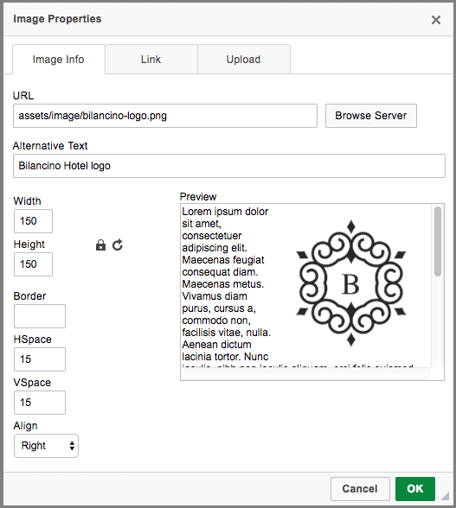Select the Image Info tab
Screen dimensions: 456x508
[59, 60]
